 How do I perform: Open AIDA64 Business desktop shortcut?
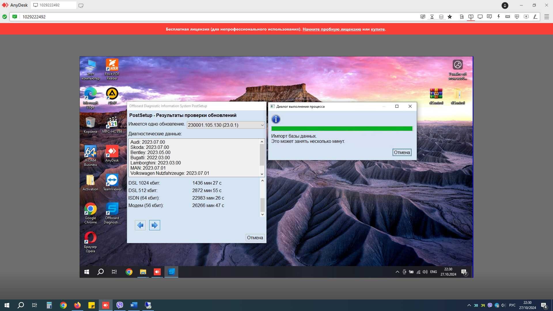(90, 155)
